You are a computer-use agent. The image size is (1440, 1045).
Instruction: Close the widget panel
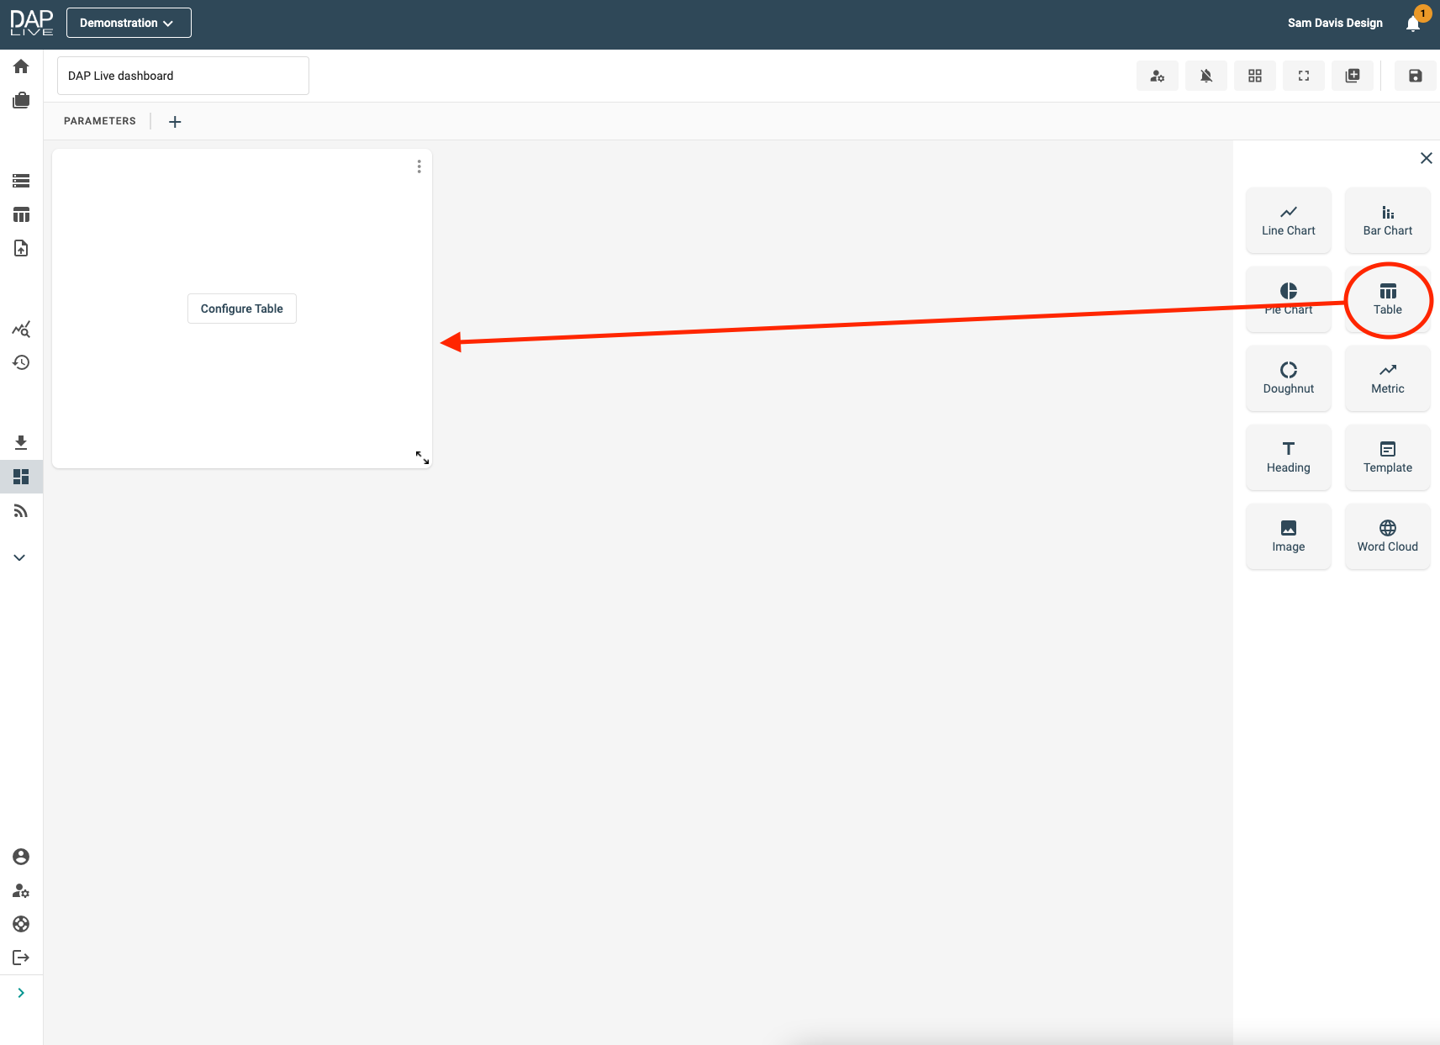pos(1426,158)
